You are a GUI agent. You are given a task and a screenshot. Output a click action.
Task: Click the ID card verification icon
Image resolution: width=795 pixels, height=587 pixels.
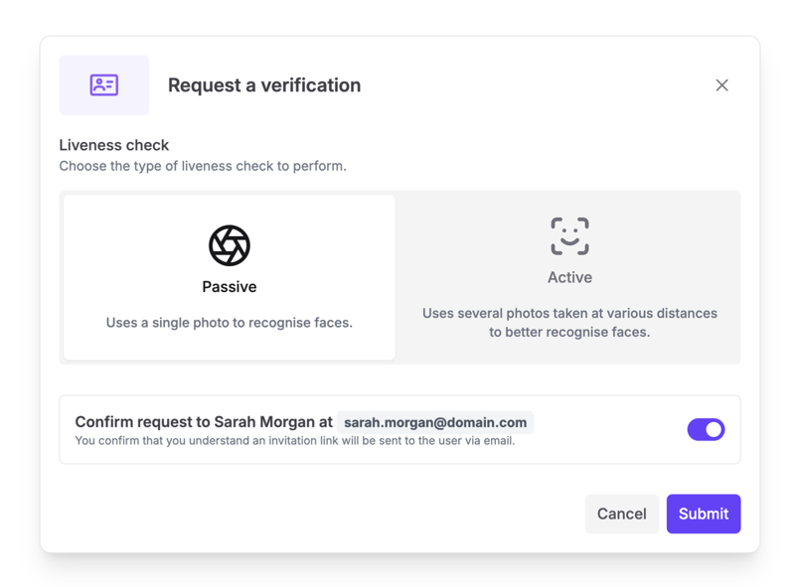point(104,85)
